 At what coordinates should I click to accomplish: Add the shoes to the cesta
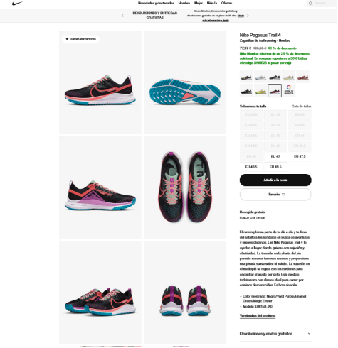pyautogui.click(x=275, y=180)
